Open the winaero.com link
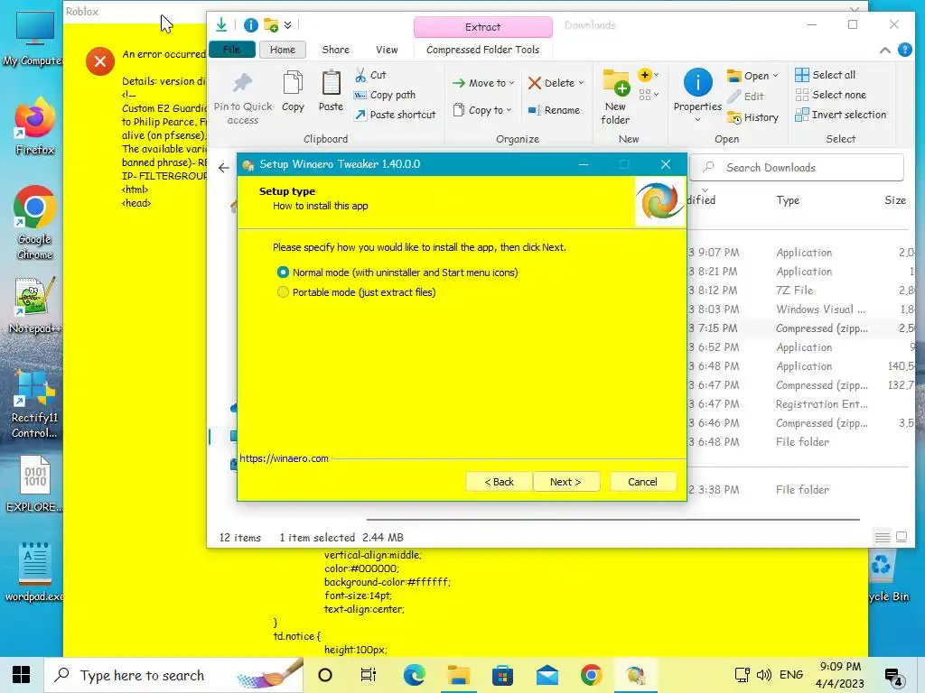This screenshot has height=693, width=925. click(x=284, y=458)
